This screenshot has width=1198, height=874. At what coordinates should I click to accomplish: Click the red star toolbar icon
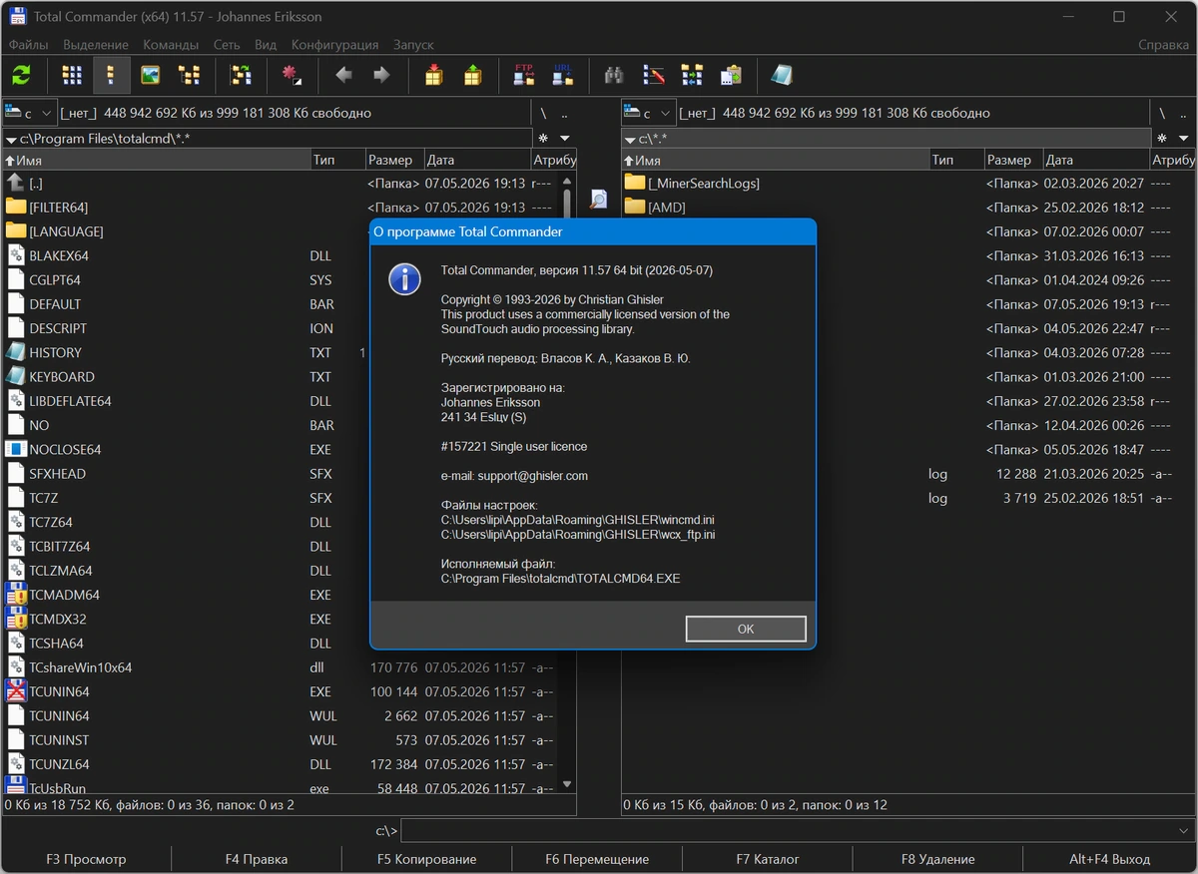tap(292, 75)
